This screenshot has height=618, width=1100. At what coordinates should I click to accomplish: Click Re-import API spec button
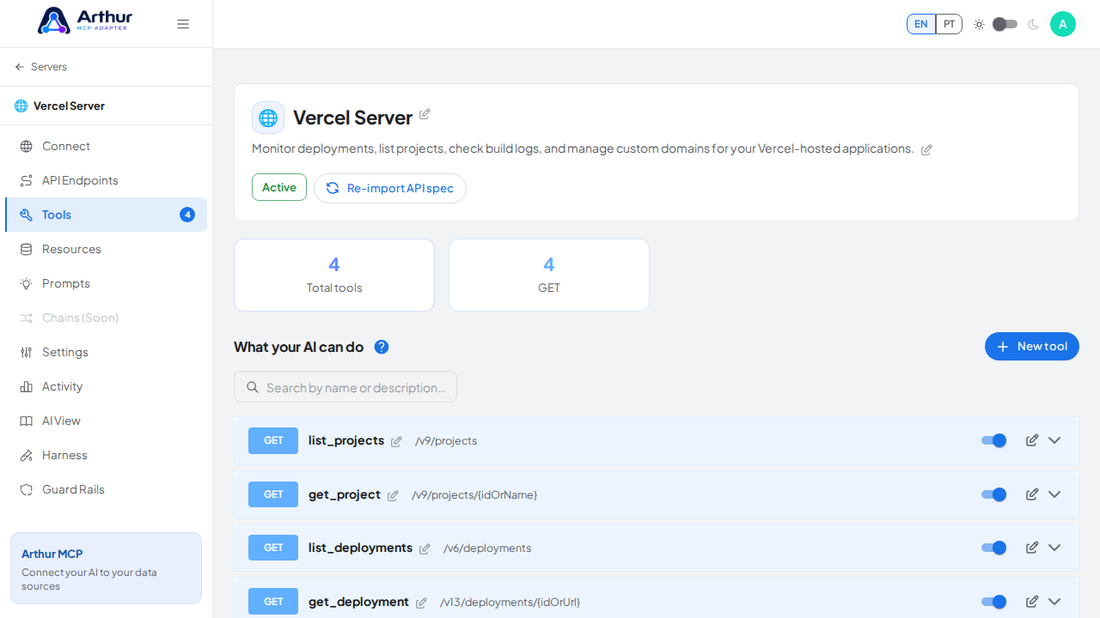(390, 188)
